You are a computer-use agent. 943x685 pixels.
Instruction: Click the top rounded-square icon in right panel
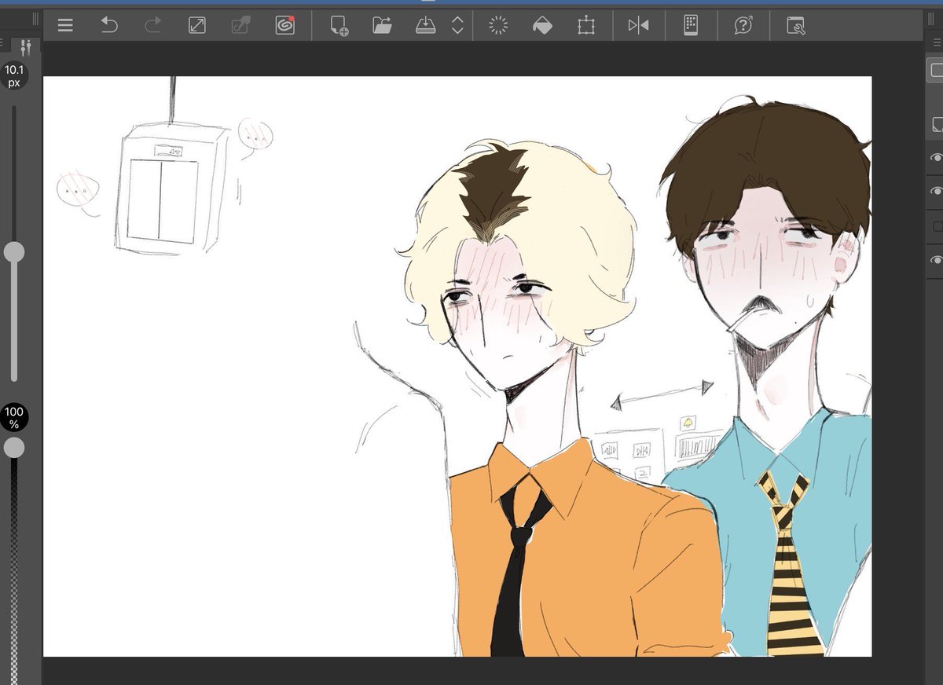937,69
